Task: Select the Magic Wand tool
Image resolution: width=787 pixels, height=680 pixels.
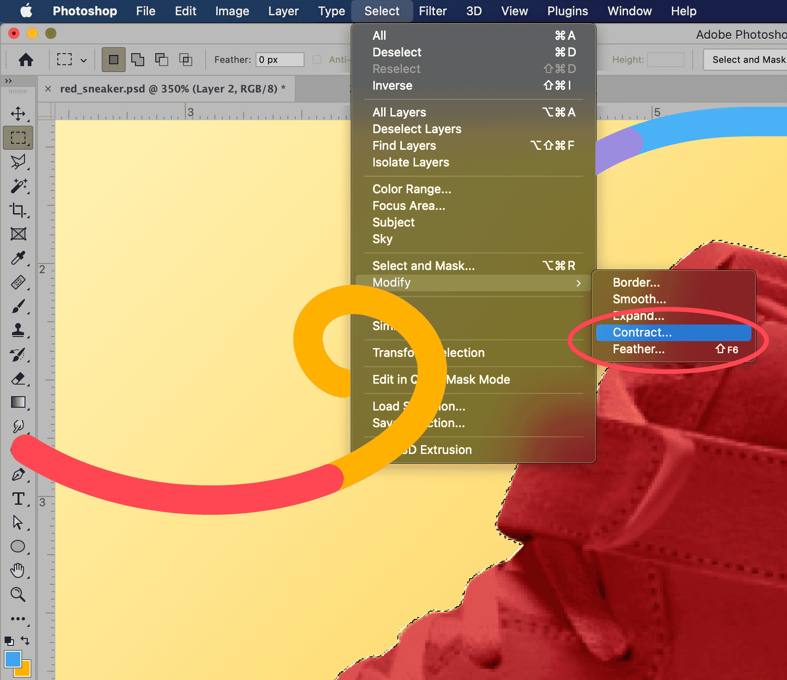Action: [x=18, y=186]
